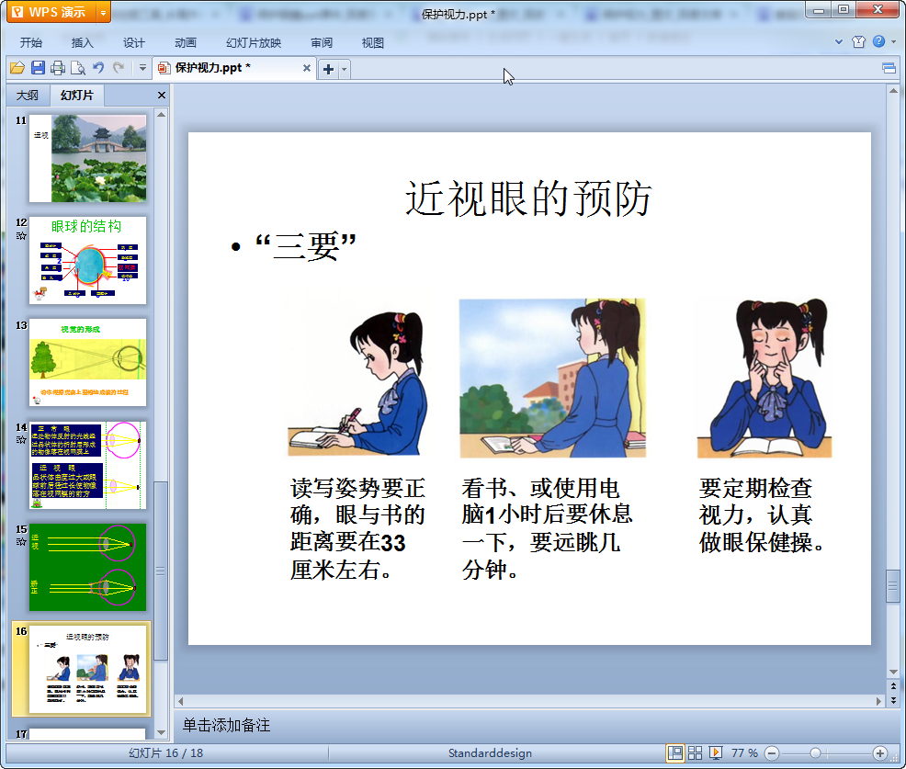Screen dimensions: 906x769
Task: Switch to the 大纲 outline tab
Action: click(x=28, y=96)
